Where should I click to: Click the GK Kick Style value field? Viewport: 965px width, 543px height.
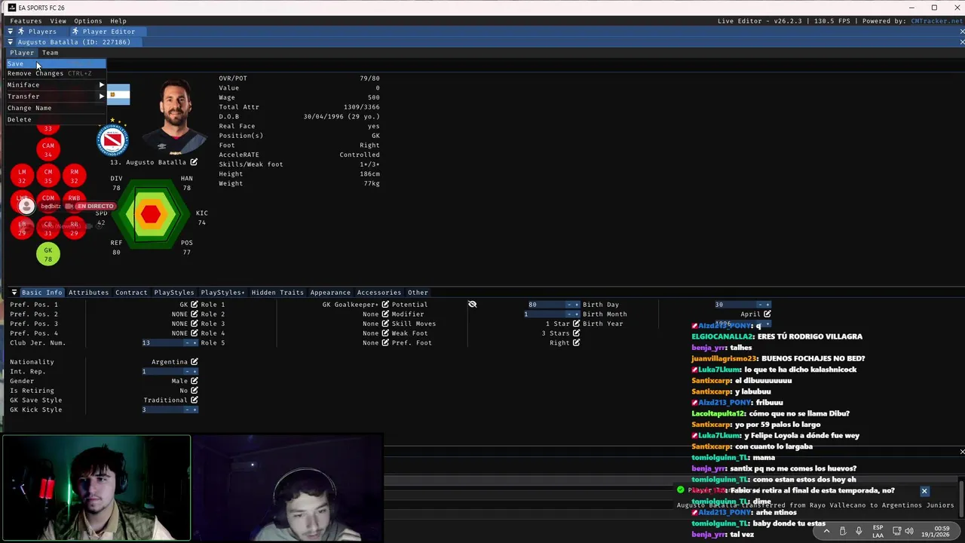click(162, 410)
